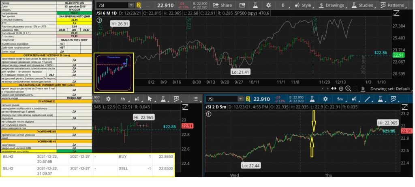Open the Style menu in top chart
The image size is (415, 187).
[x=304, y=5]
